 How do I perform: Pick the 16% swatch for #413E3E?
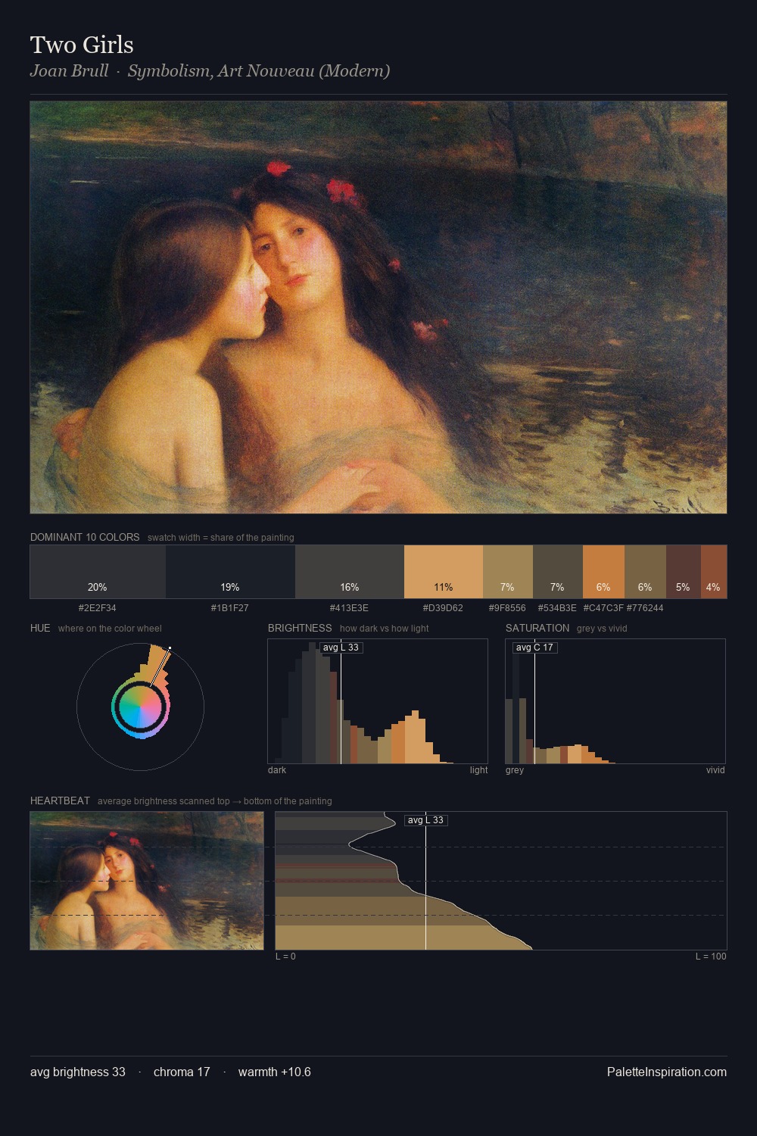[x=350, y=572]
